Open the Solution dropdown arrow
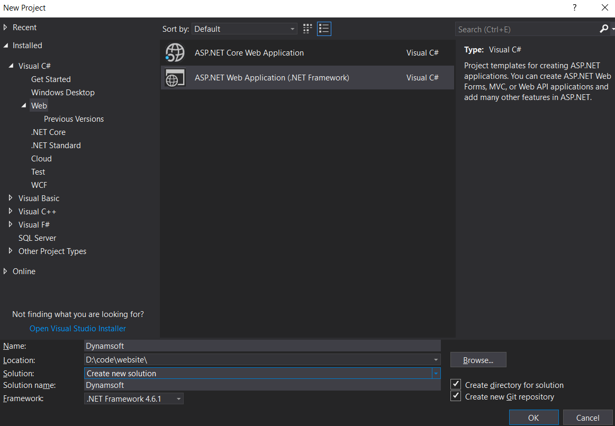The height and width of the screenshot is (426, 615). (436, 373)
